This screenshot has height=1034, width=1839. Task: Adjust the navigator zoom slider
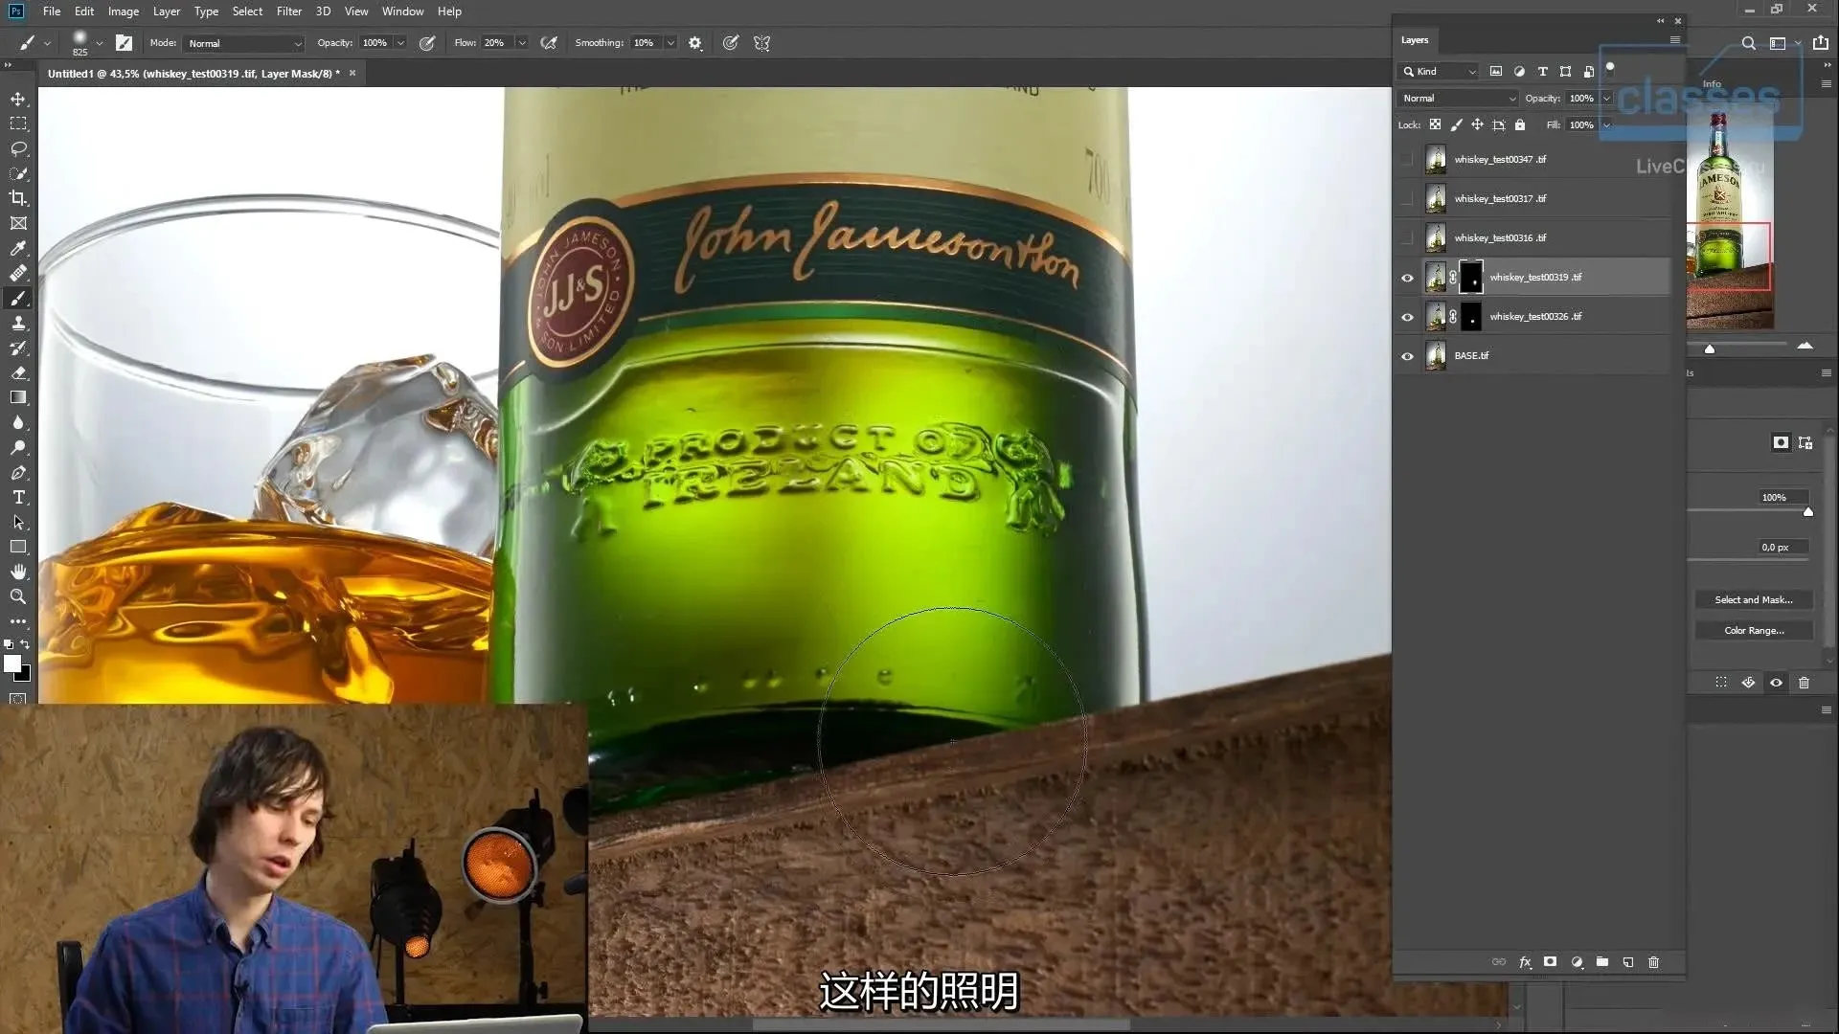(1710, 348)
